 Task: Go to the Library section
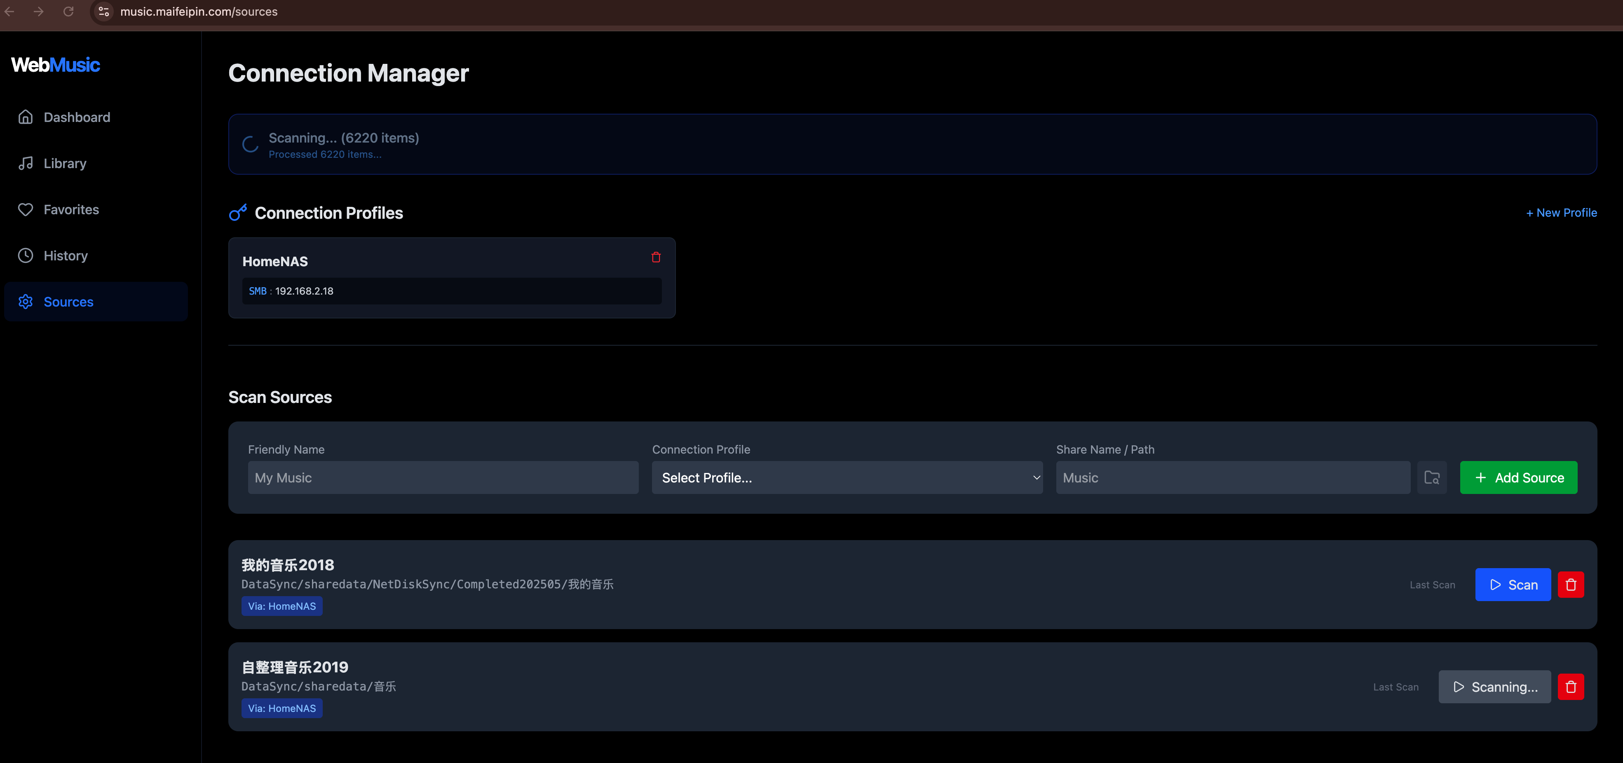[65, 163]
